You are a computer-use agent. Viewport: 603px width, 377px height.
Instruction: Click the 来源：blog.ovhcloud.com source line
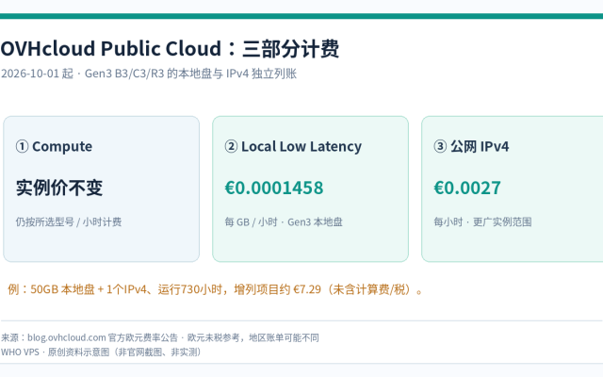160,337
